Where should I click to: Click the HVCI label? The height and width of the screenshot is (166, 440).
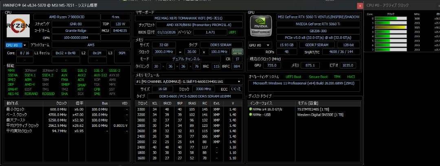pyautogui.click(x=351, y=77)
